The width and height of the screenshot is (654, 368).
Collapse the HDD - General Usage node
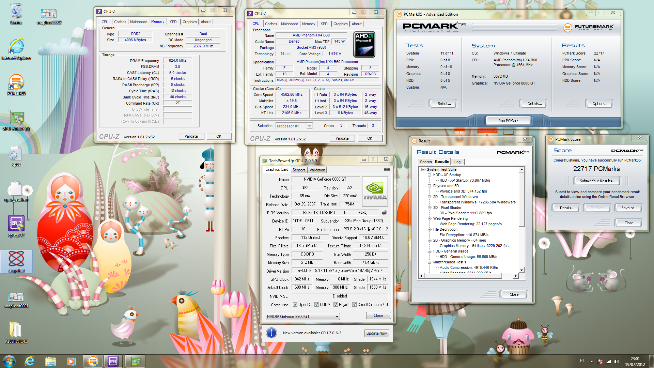[x=430, y=251]
